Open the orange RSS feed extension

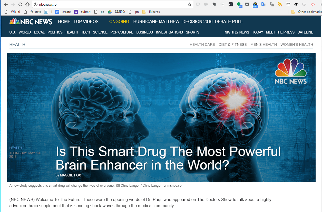pos(280,4)
